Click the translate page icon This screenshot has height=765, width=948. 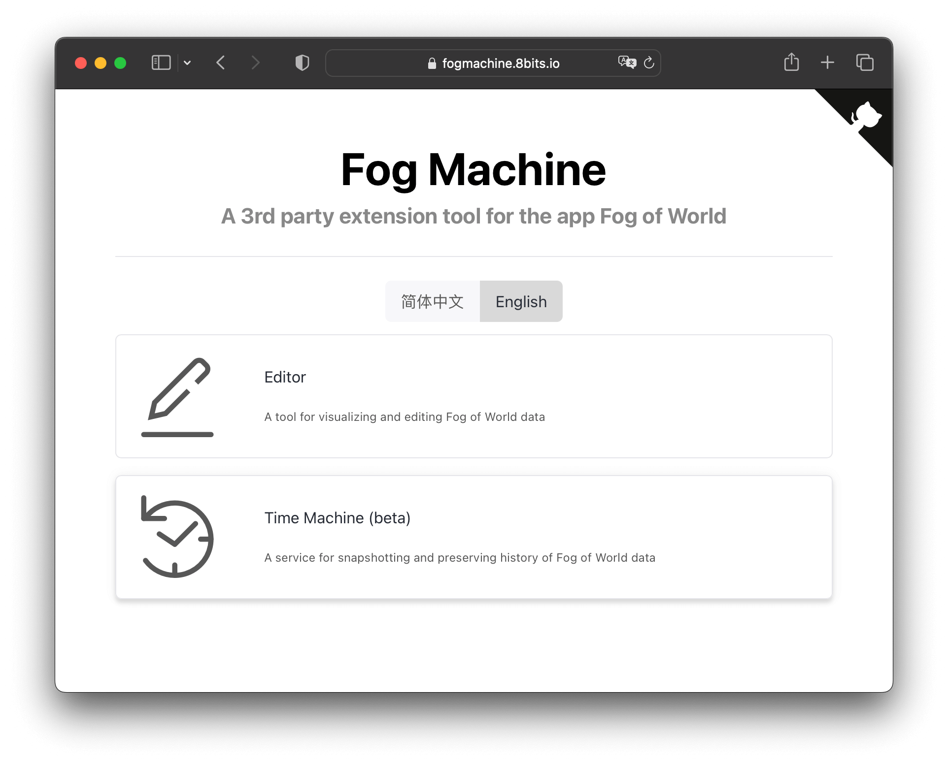click(627, 63)
